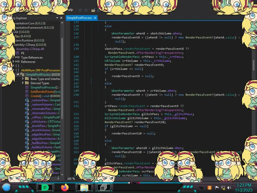Click the PE node icon
Image resolution: width=257 pixels, height=193 pixels.
click(17, 53)
